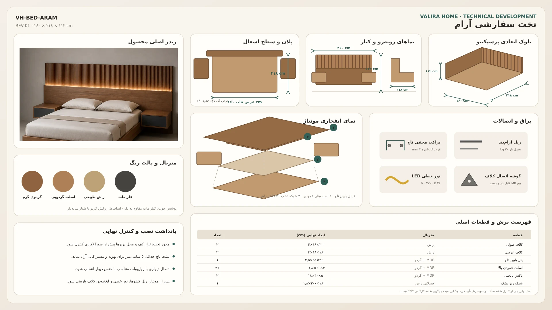Click the heading نماهای روبه‌رو و کنار
552x310 pixels.
[388, 42]
